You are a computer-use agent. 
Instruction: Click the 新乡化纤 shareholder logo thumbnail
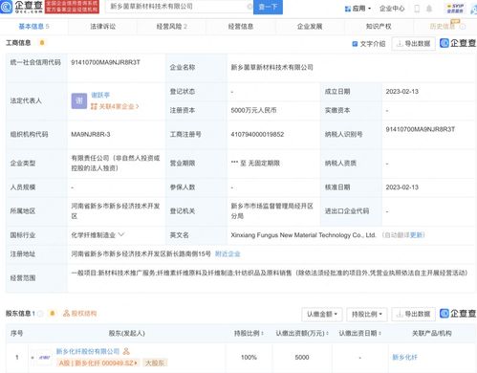point(44,358)
